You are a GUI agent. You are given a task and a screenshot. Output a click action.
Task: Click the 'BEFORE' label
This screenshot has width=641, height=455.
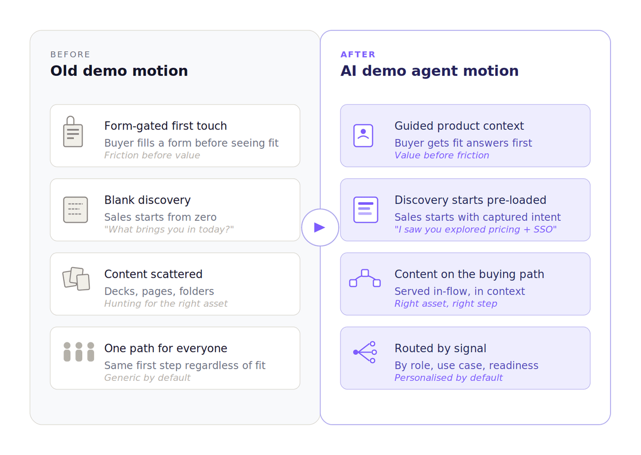click(x=71, y=54)
